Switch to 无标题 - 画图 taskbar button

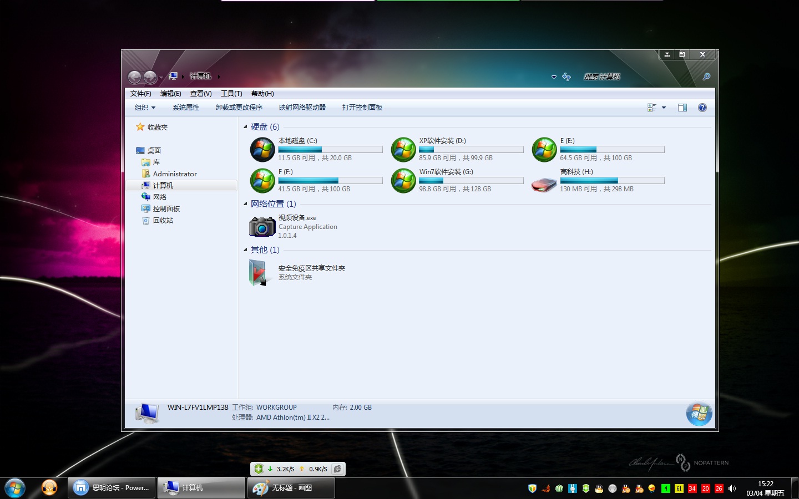pos(291,488)
